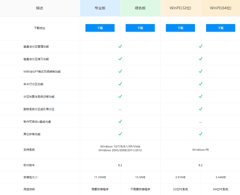Click the dash under 专业版 for 删除系统分区
Image resolution: width=240 pixels, height=195 pixels.
[120, 109]
